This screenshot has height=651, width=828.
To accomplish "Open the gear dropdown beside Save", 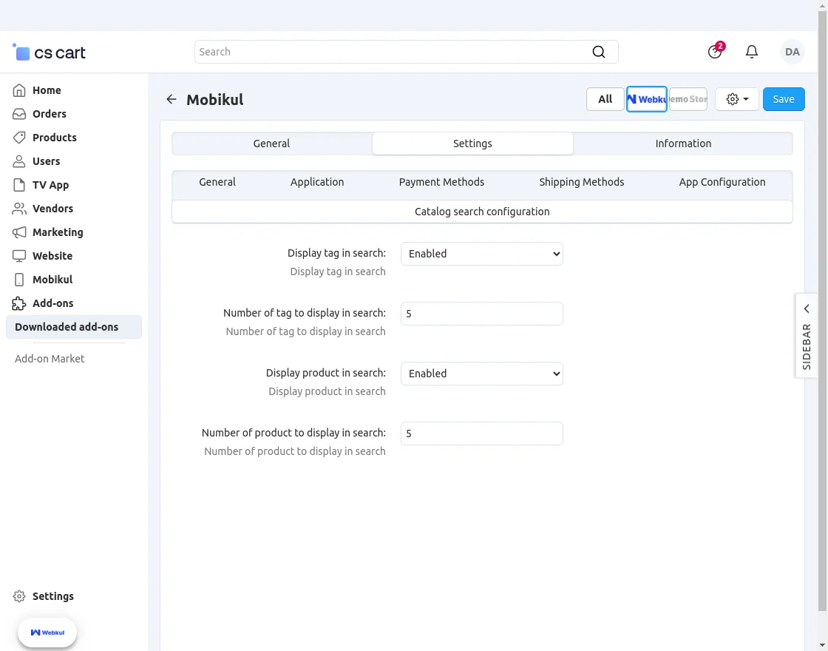I will (x=736, y=99).
